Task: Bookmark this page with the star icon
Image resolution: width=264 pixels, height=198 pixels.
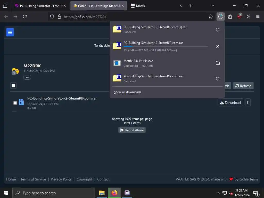Action: point(211,16)
